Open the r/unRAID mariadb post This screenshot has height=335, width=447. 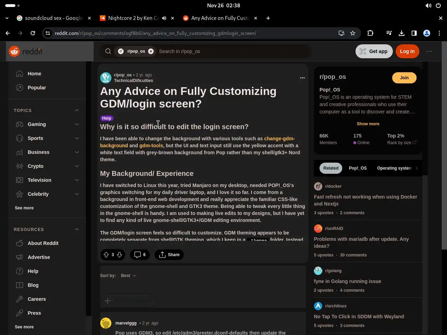361,243
